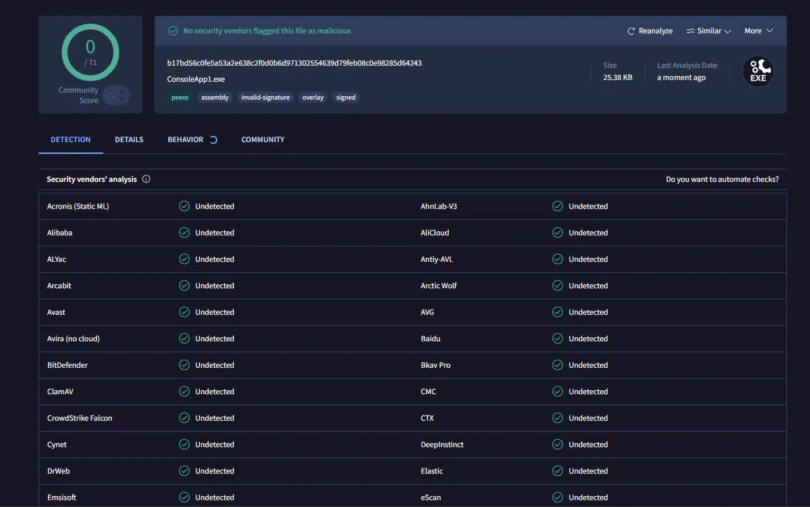Click the overlay tag
The height and width of the screenshot is (507, 810).
(313, 97)
